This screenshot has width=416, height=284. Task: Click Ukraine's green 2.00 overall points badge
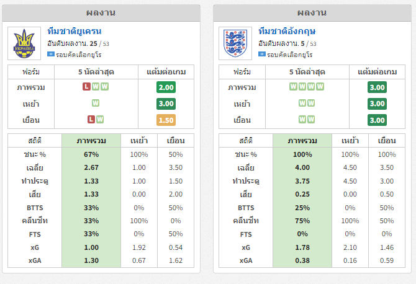click(x=166, y=87)
